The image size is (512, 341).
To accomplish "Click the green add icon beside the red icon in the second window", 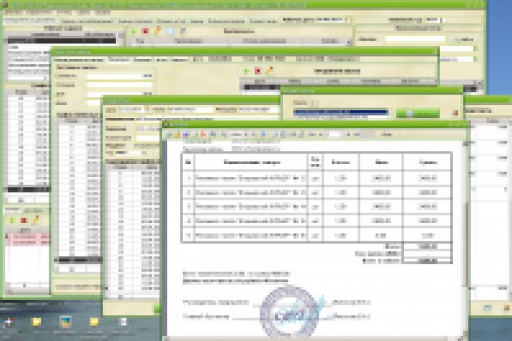I will 247,71.
